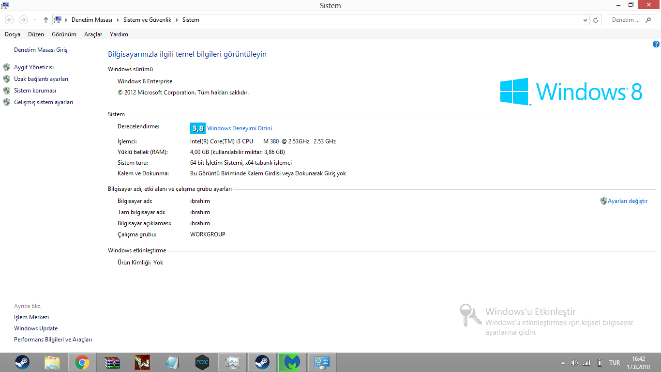Click the Sistem ve Güvenlik breadcrumb
661x372 pixels.
tap(147, 20)
